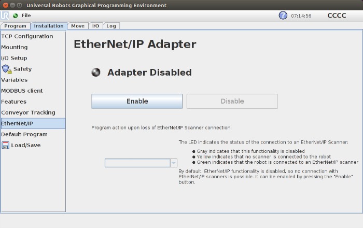Viewport: 363px width, 228px height.
Task: Click the gray adapter status LED
Action: point(96,73)
